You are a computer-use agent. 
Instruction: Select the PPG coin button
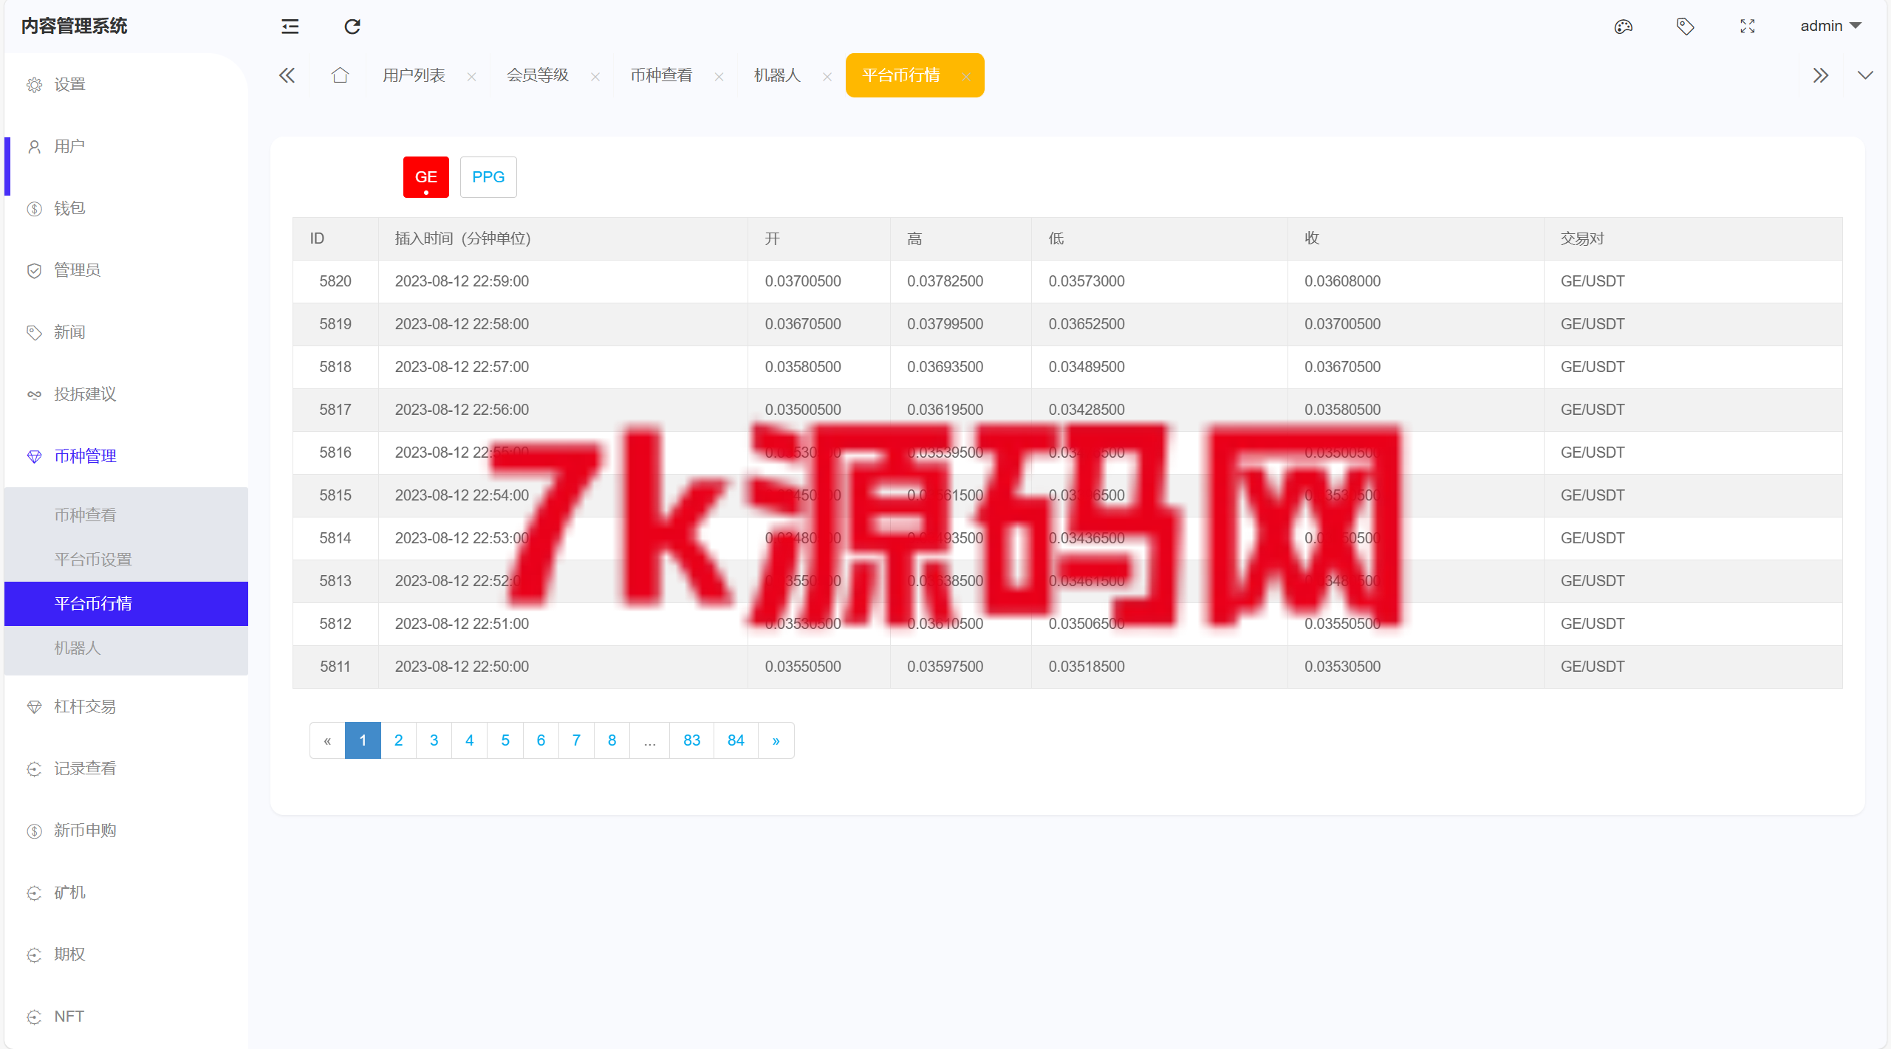tap(488, 177)
